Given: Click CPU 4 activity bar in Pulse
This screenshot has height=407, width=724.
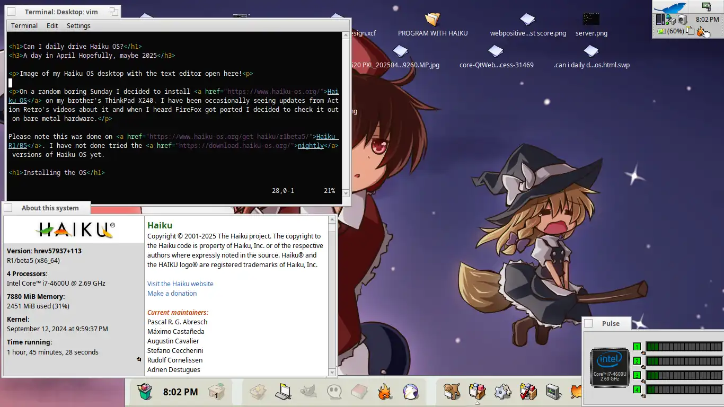Looking at the screenshot, I should tap(684, 390).
